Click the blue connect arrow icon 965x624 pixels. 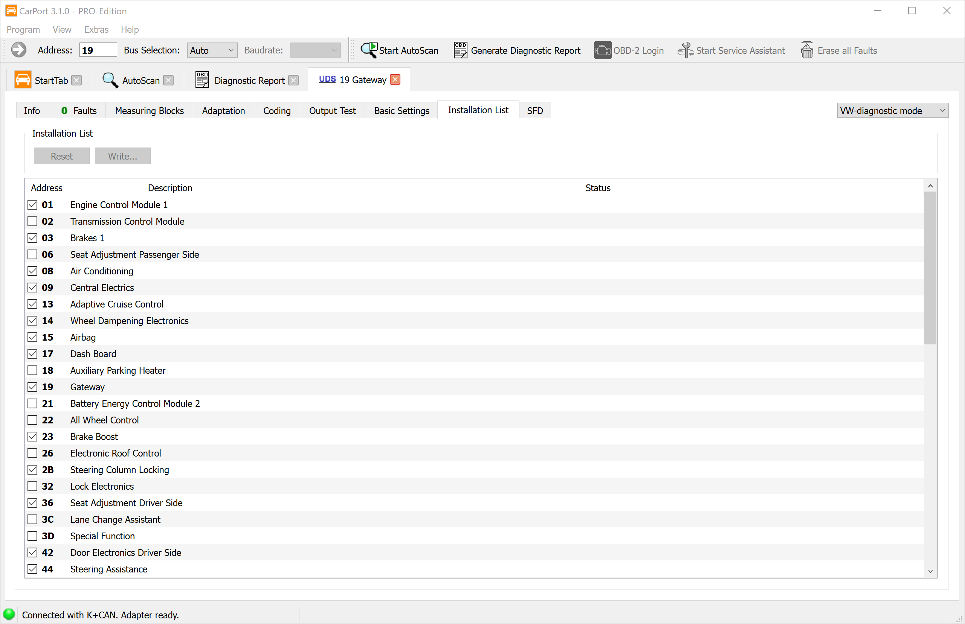tap(19, 49)
